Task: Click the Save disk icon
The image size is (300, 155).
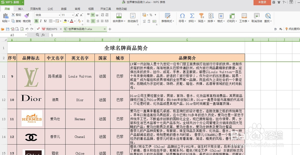Action: (x=8, y=29)
